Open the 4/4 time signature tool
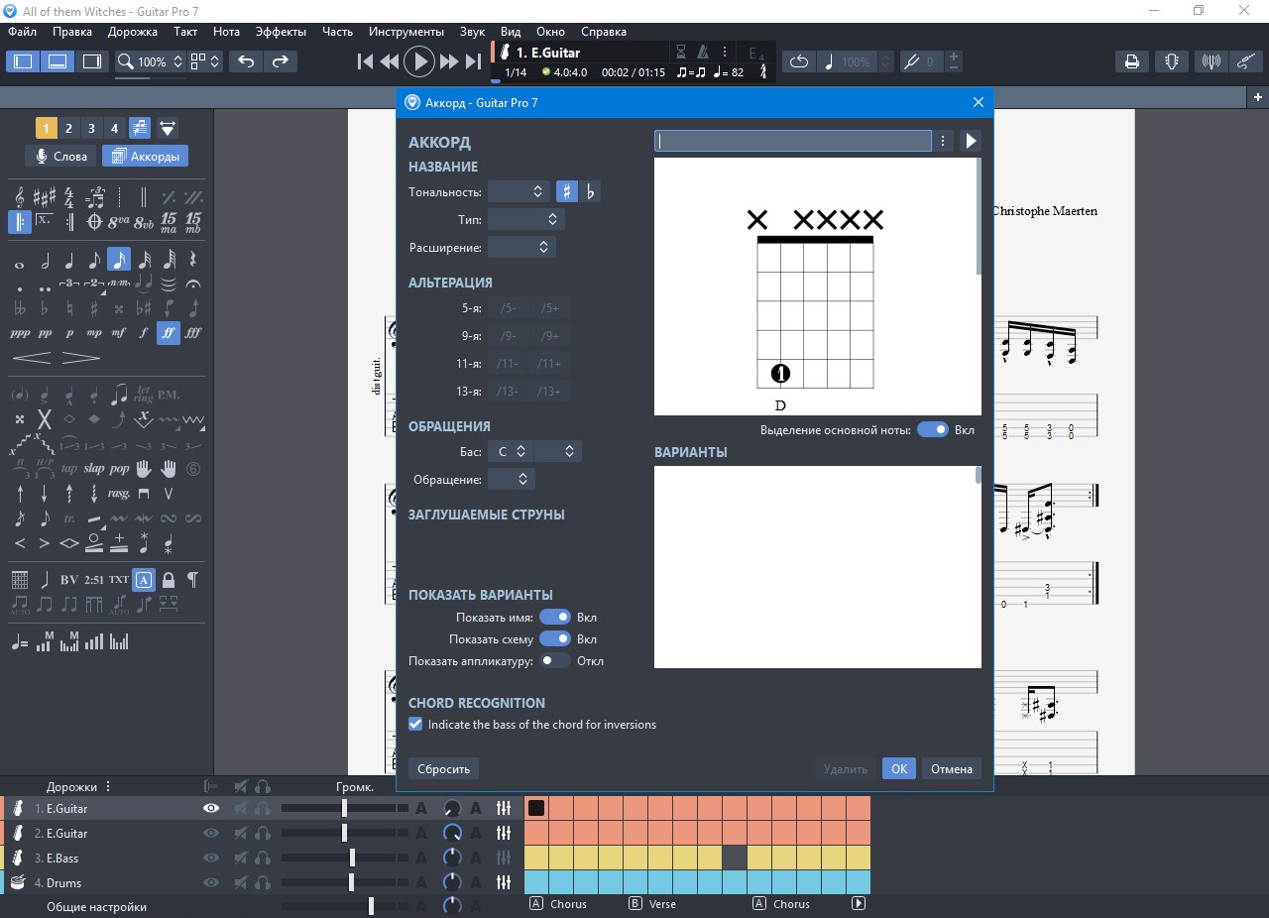The height and width of the screenshot is (918, 1269). 69,195
